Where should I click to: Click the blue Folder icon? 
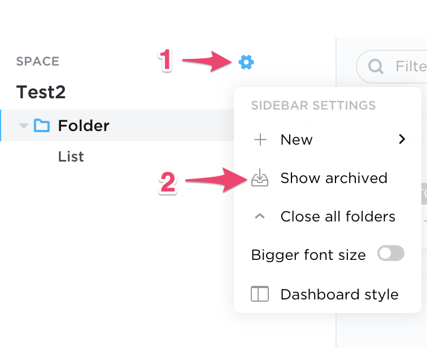pyautogui.click(x=42, y=125)
